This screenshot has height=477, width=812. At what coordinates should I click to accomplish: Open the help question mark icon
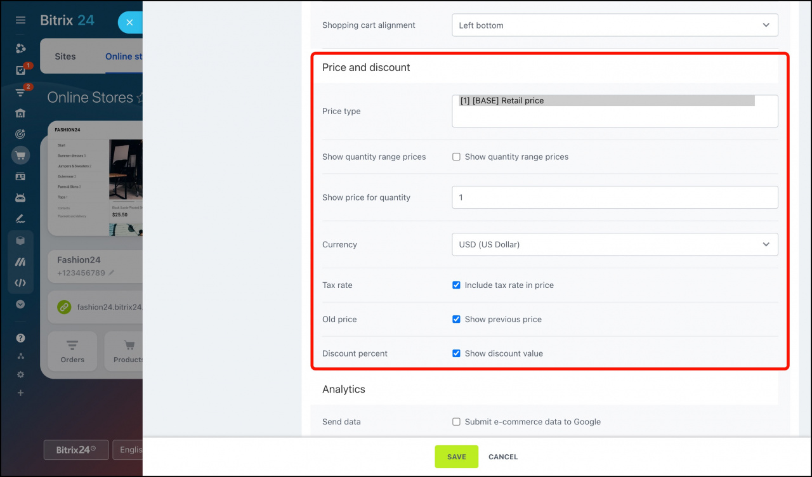coord(20,338)
